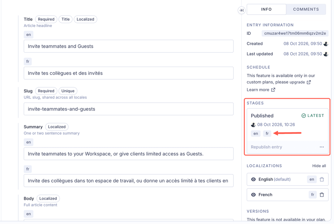Click the Localized badge next to Summary
Image resolution: width=334 pixels, height=224 pixels.
pos(57,127)
